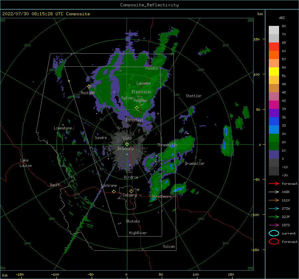Click the Lacombe city label
The width and height of the screenshot is (299, 279).
coord(144,83)
